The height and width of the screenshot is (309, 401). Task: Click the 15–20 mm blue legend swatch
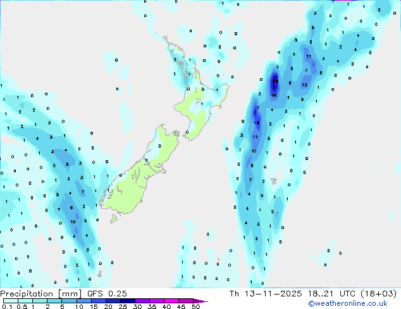[x=99, y=301]
